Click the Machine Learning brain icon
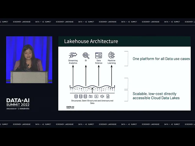195x146 pixels. (x=112, y=55)
